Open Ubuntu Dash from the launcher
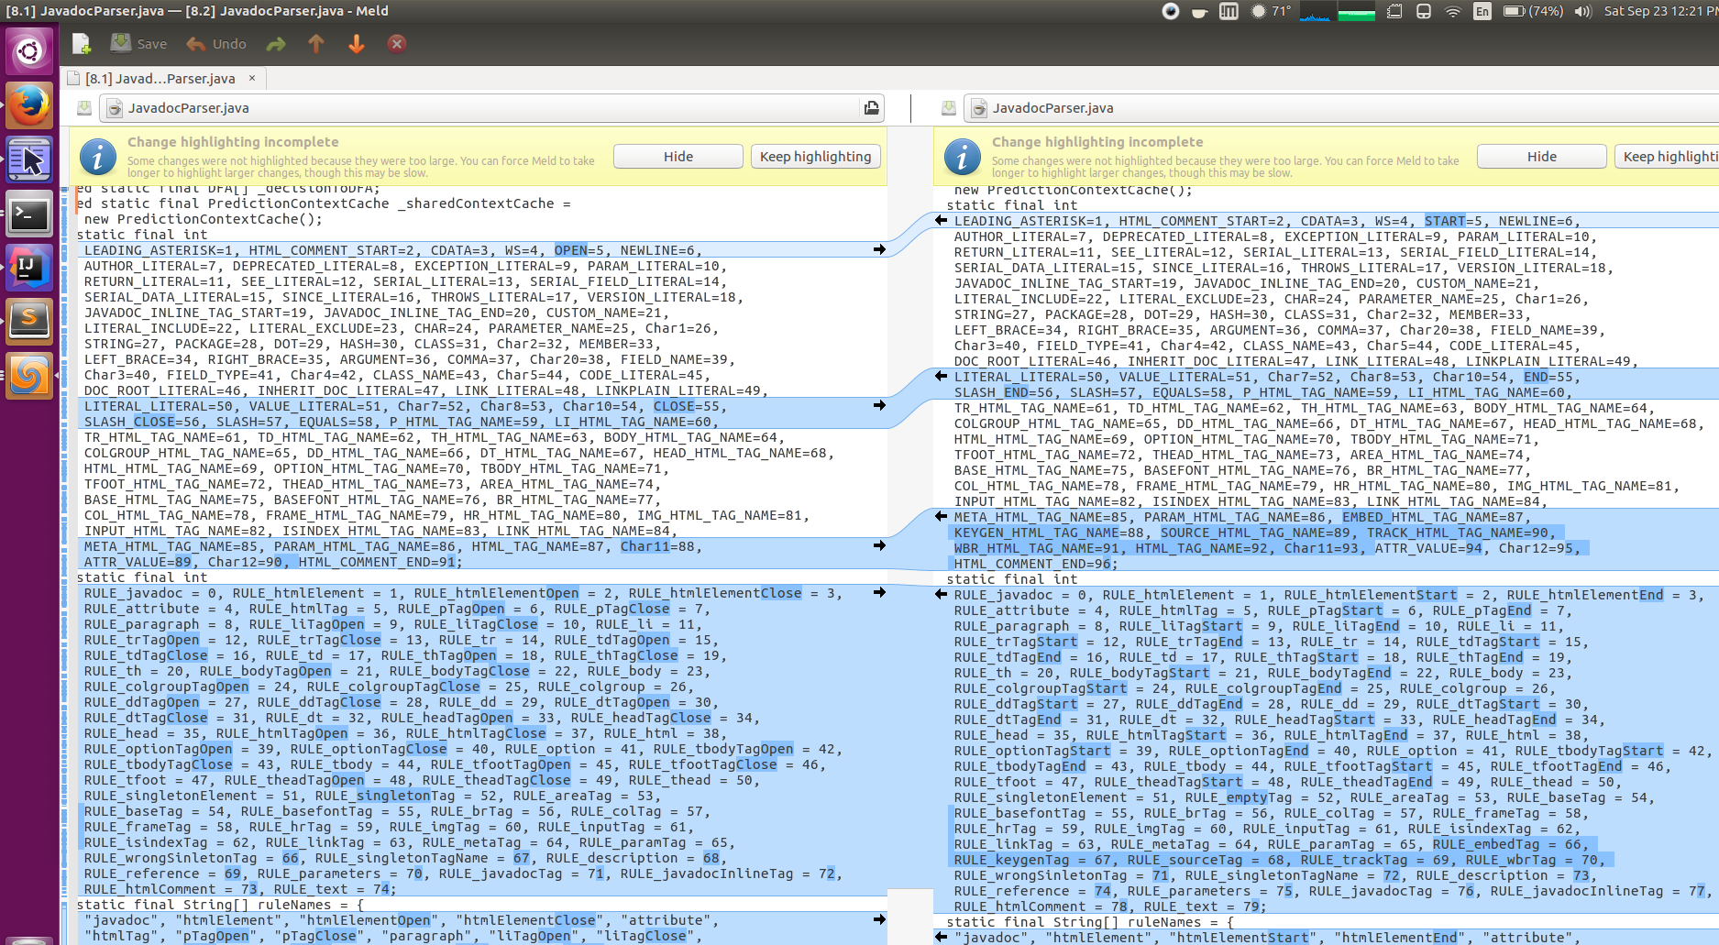Image resolution: width=1719 pixels, height=945 pixels. tap(29, 50)
